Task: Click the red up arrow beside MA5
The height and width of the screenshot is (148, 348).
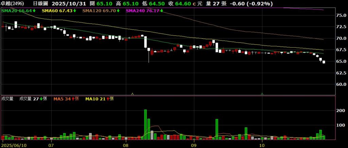Action: [x=72, y=99]
